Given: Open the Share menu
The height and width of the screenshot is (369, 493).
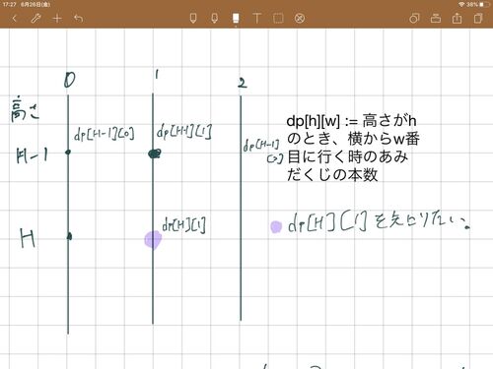Looking at the screenshot, I should 457,18.
